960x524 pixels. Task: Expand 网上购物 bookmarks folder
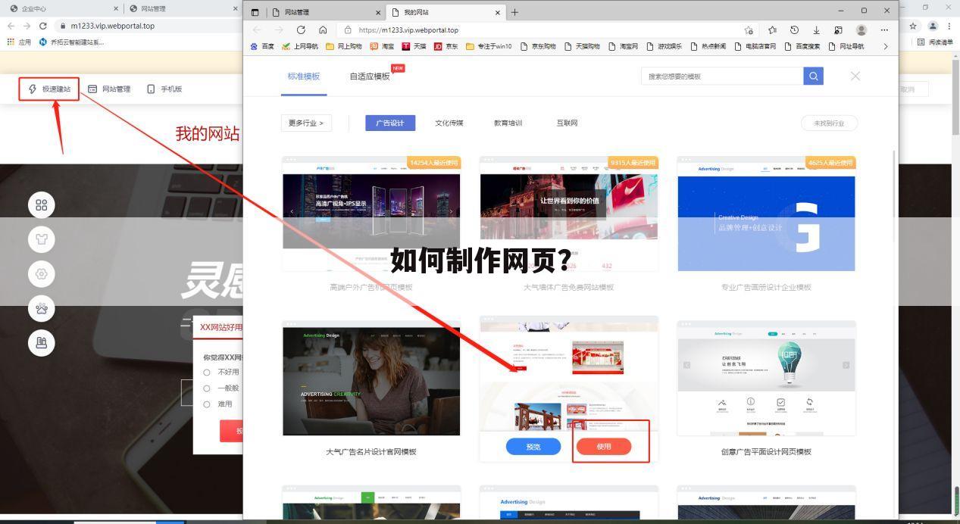pyautogui.click(x=344, y=46)
